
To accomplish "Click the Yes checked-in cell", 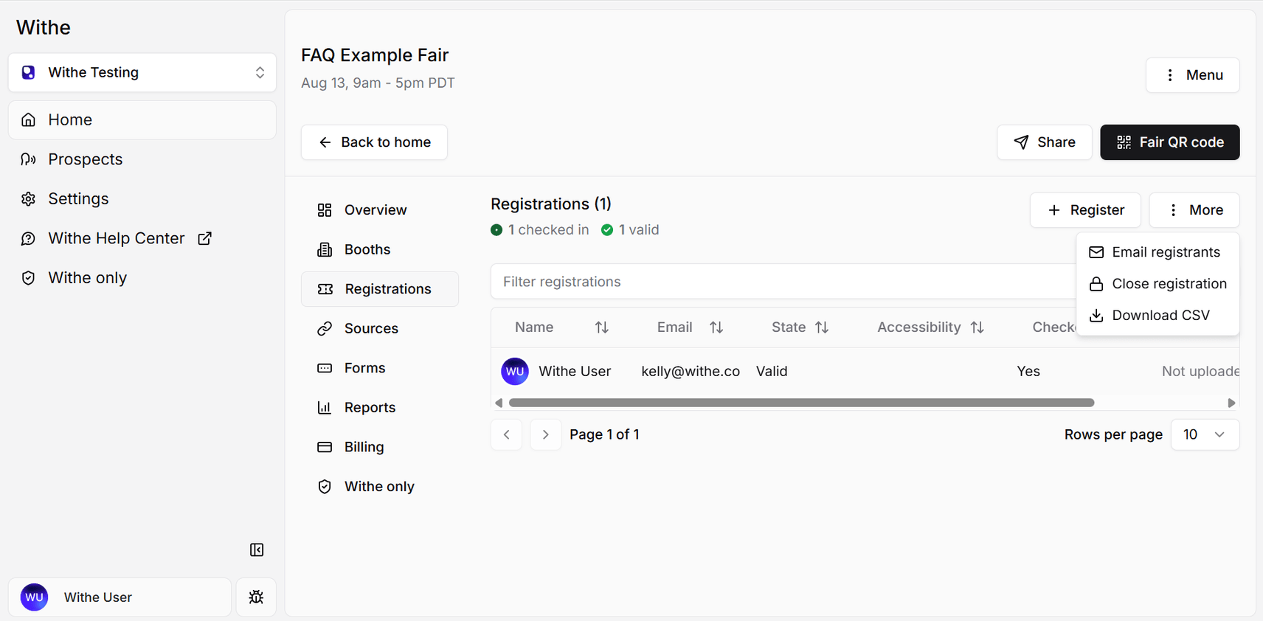I will (x=1028, y=372).
